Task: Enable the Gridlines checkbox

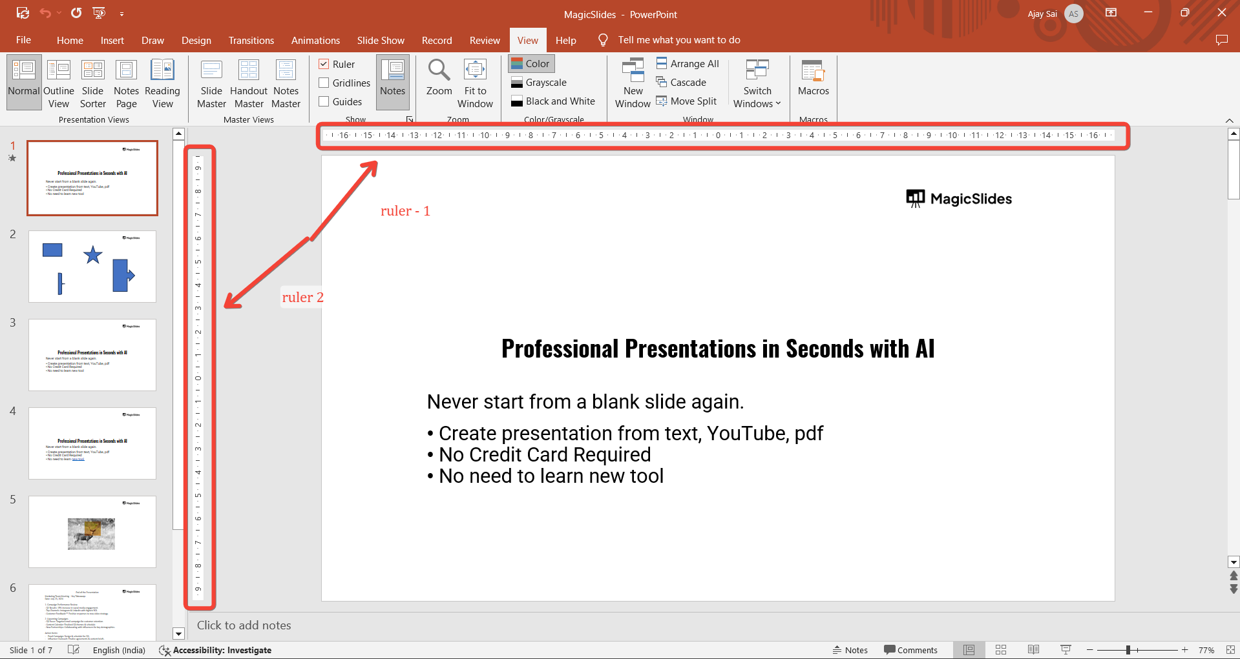Action: 324,83
